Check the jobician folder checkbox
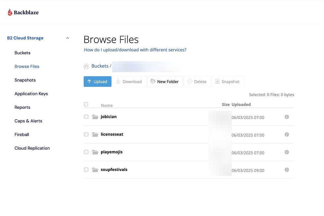The height and width of the screenshot is (216, 324). tap(86, 117)
